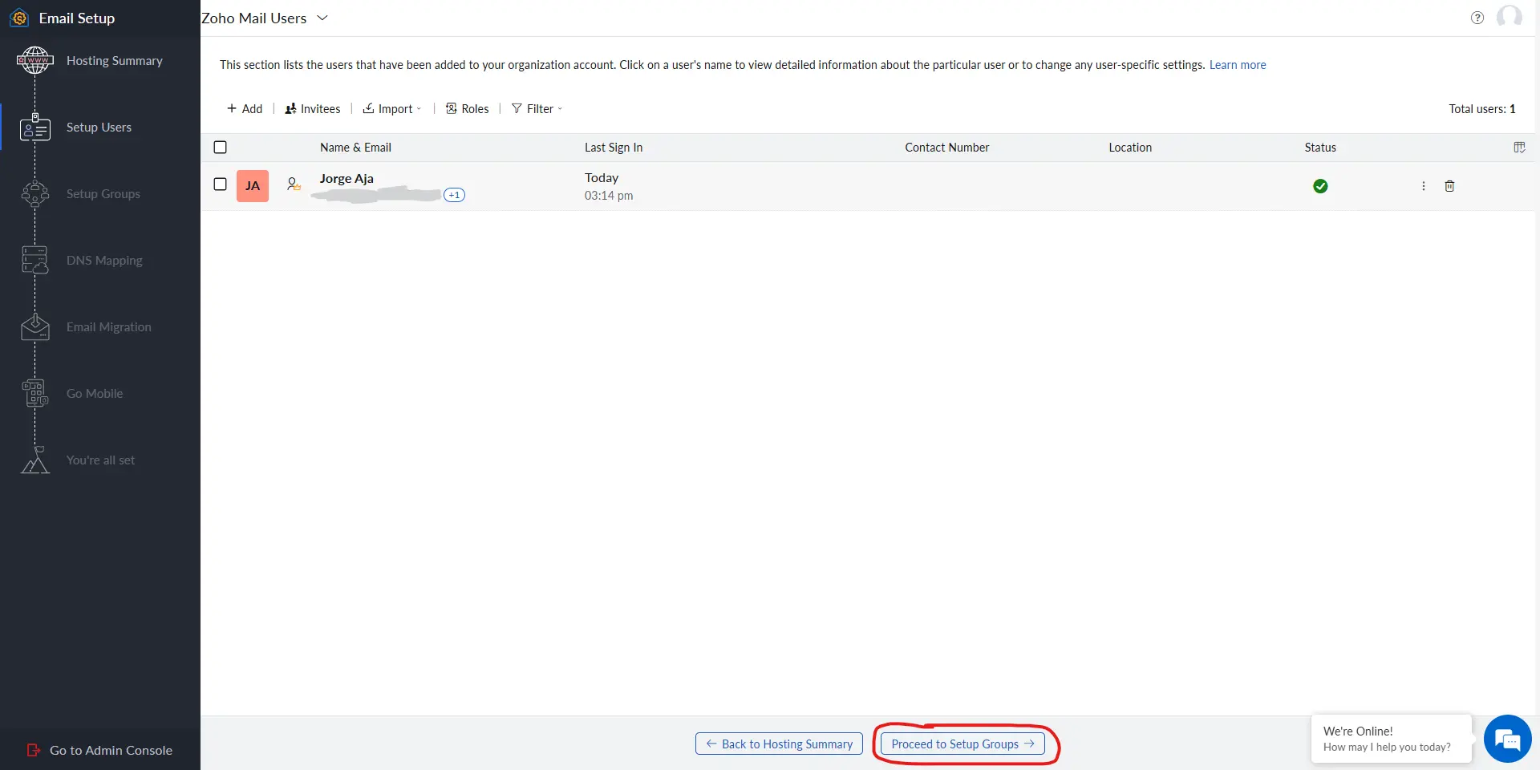This screenshot has height=770, width=1540.
Task: Click the Contact Number column header
Action: click(947, 148)
